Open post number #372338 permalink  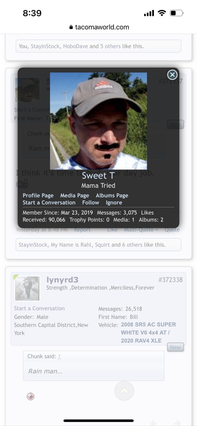point(170,279)
